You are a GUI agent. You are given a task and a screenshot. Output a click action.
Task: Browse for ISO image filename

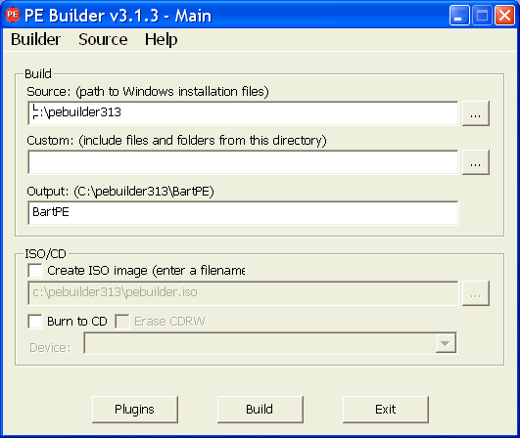tap(476, 293)
